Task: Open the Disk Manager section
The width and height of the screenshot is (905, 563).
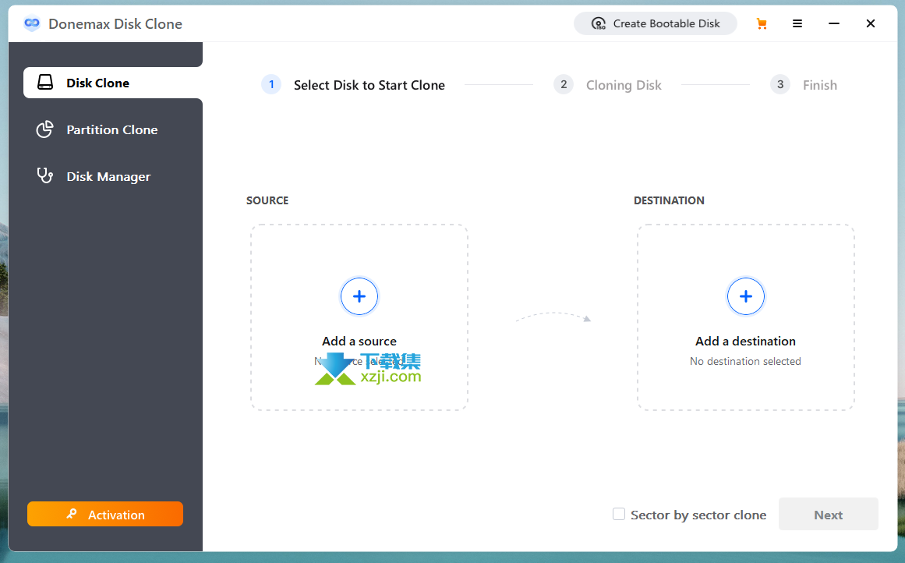Action: 108,176
